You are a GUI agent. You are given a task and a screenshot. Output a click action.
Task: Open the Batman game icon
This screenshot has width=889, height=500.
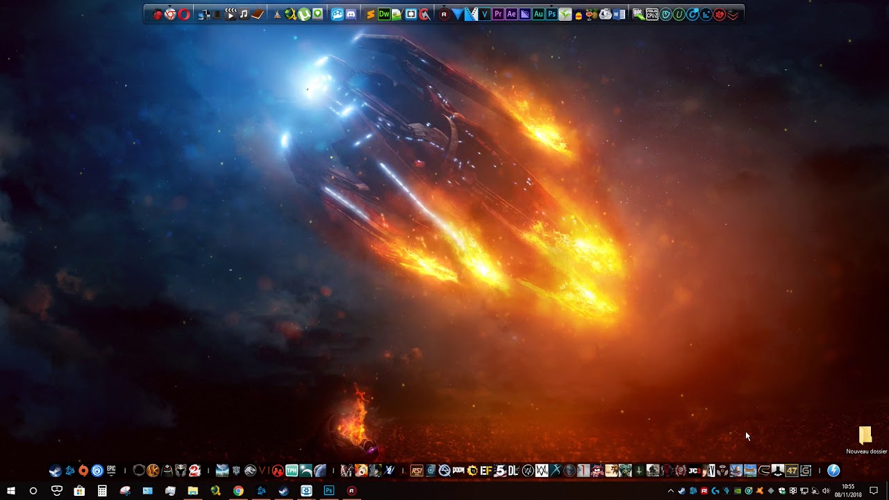click(776, 471)
